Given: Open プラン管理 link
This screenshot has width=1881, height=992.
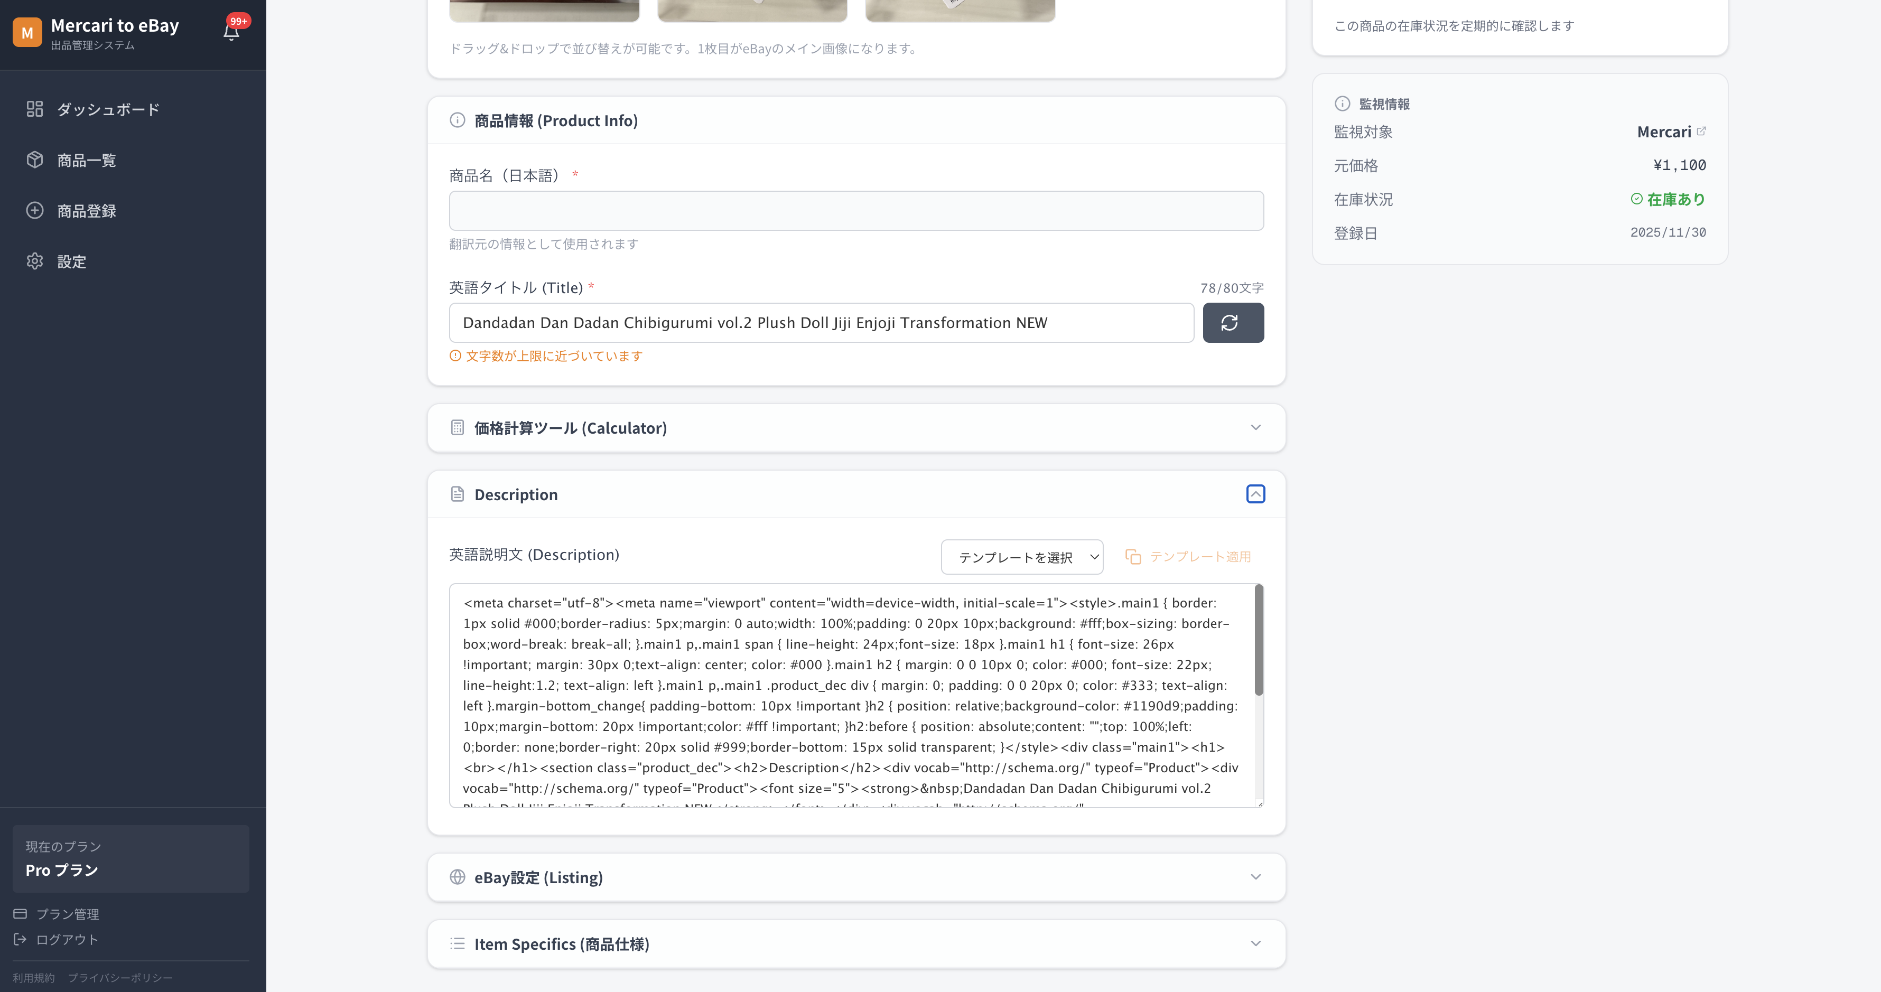Looking at the screenshot, I should click(x=67, y=914).
